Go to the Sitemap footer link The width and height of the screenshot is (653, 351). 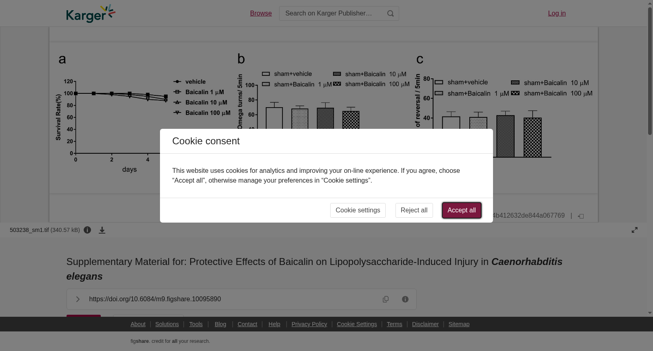459,324
